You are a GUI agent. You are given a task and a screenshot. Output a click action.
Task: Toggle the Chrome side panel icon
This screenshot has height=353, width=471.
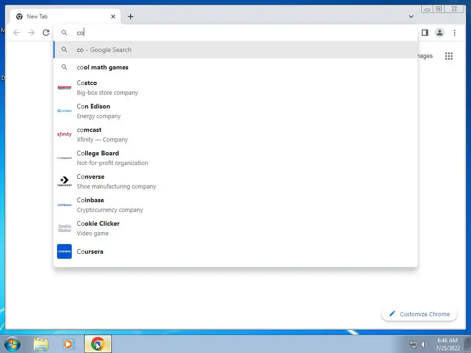pyautogui.click(x=425, y=33)
